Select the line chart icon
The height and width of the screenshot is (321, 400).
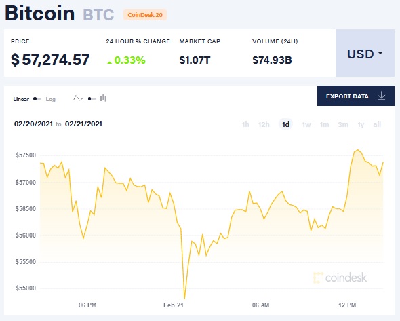tap(78, 98)
